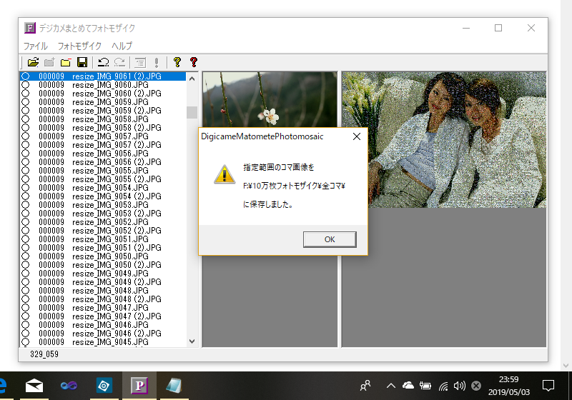572x400 pixels.
Task: Select row resize_IMG_9058.JPG
Action: (103, 119)
